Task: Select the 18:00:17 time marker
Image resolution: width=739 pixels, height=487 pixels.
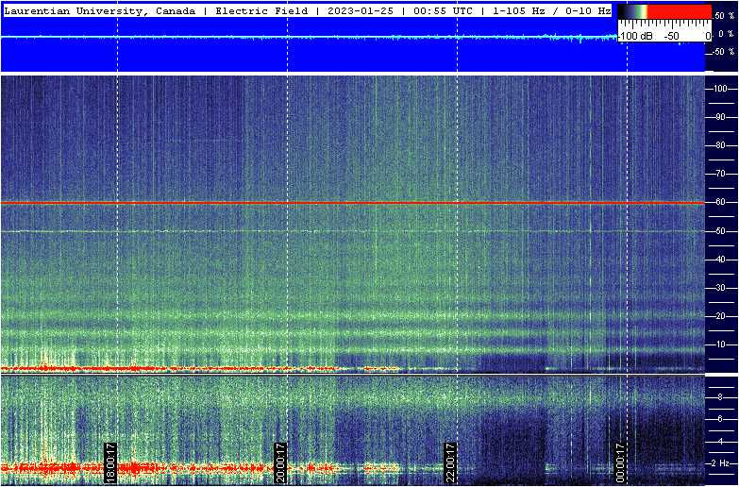Action: click(110, 462)
